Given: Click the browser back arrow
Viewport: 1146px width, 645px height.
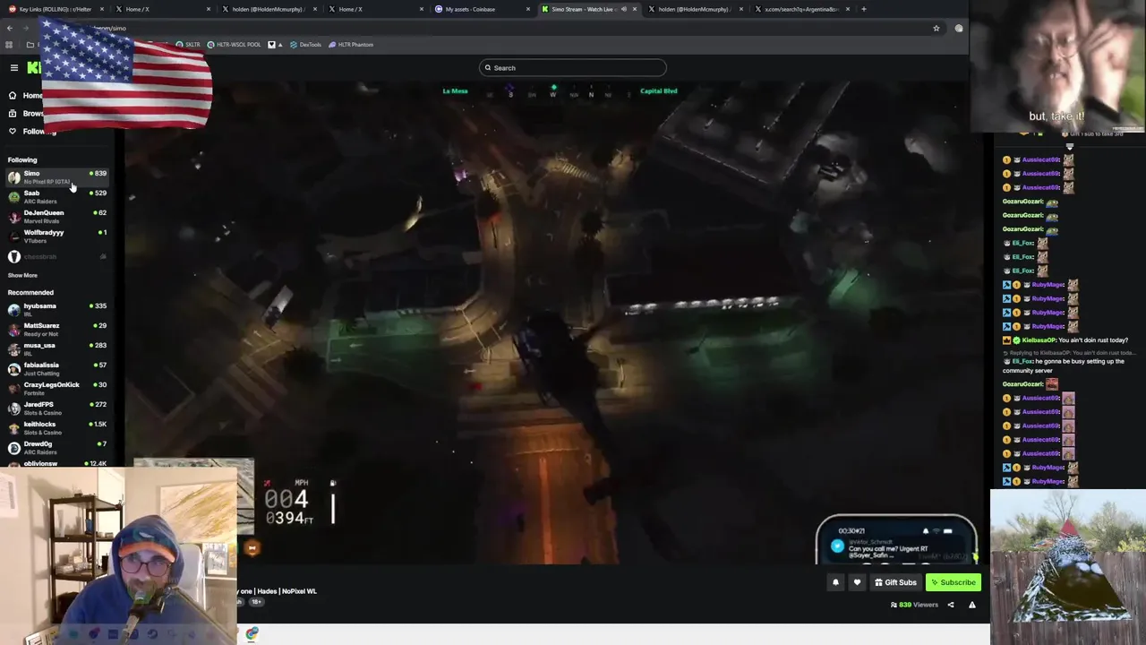Looking at the screenshot, I should click(x=9, y=28).
